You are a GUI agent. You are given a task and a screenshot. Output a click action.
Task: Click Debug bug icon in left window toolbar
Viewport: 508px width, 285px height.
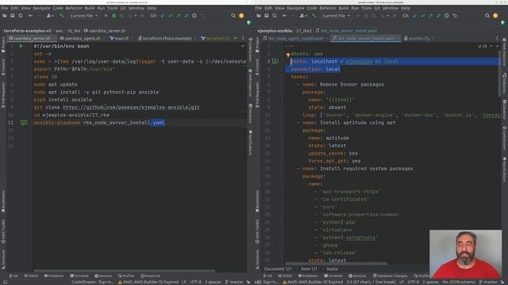[x=114, y=16]
